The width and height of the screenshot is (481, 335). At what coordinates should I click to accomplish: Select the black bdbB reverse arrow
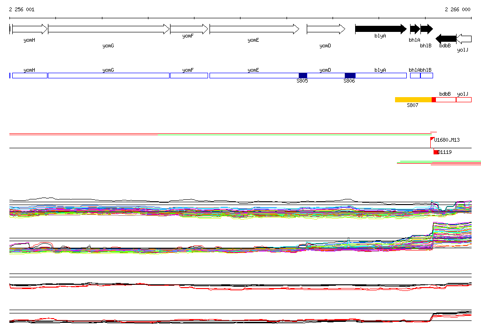pyautogui.click(x=446, y=39)
